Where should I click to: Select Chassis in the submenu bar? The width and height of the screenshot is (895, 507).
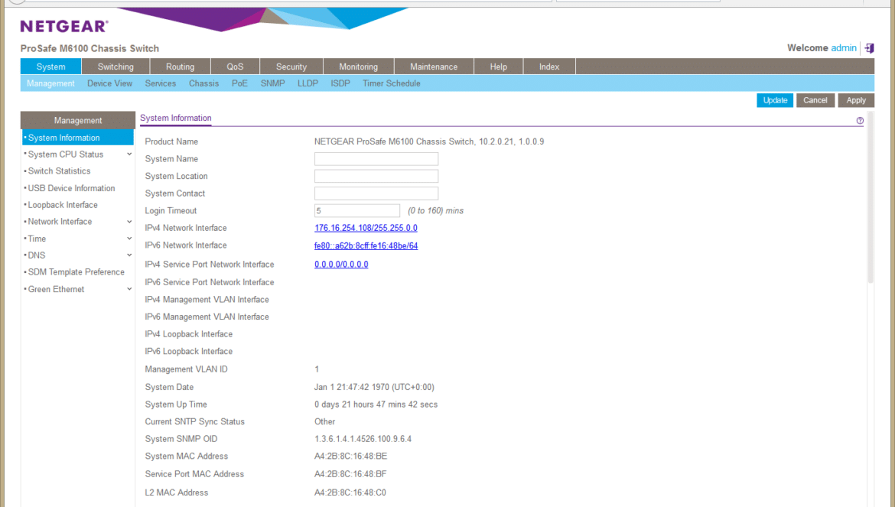[203, 83]
